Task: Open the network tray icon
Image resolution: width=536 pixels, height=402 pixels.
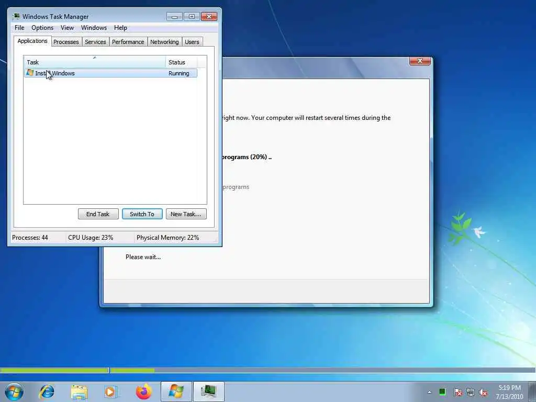Action: pyautogui.click(x=471, y=392)
